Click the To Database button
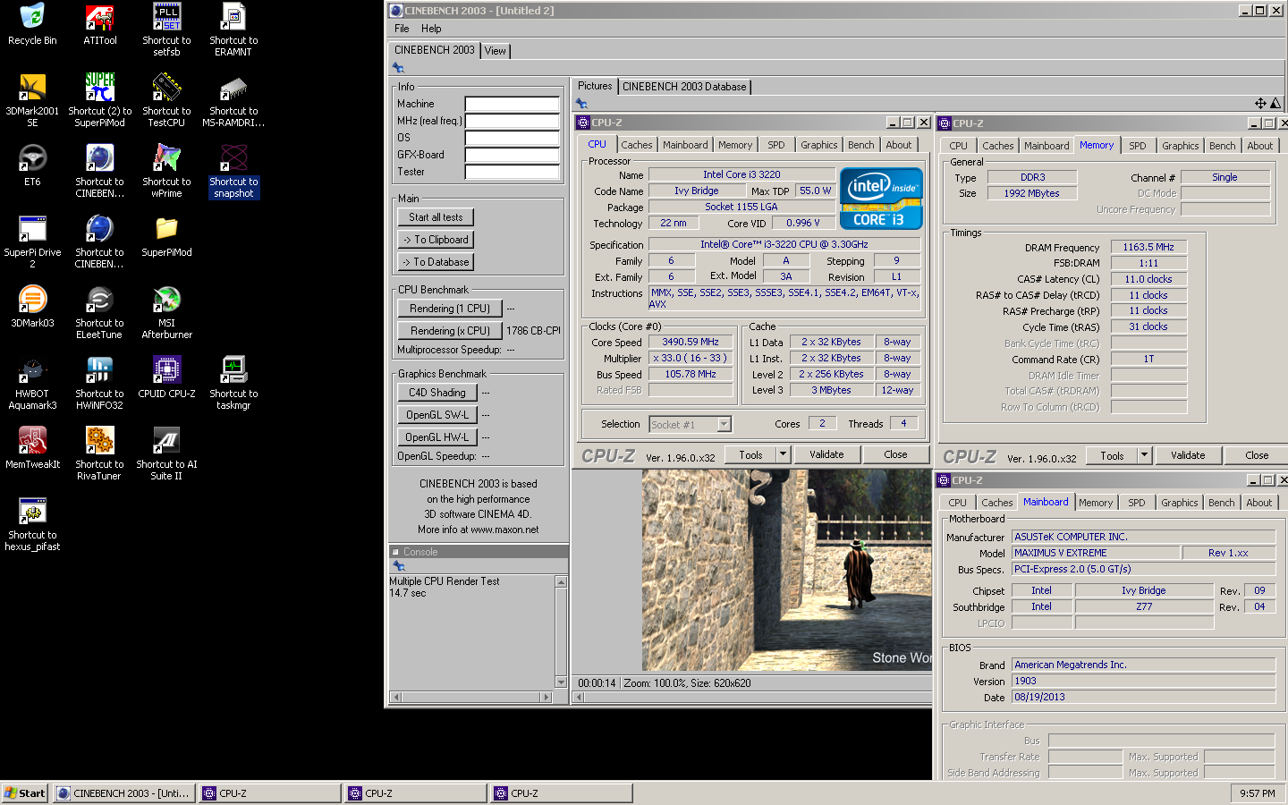Viewport: 1288px width, 805px height. (436, 262)
